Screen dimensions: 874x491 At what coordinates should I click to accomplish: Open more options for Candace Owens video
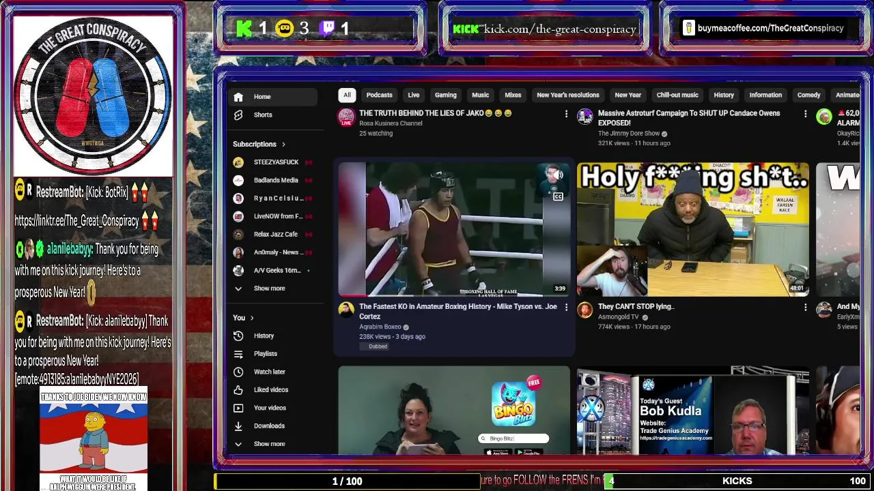[x=805, y=114]
